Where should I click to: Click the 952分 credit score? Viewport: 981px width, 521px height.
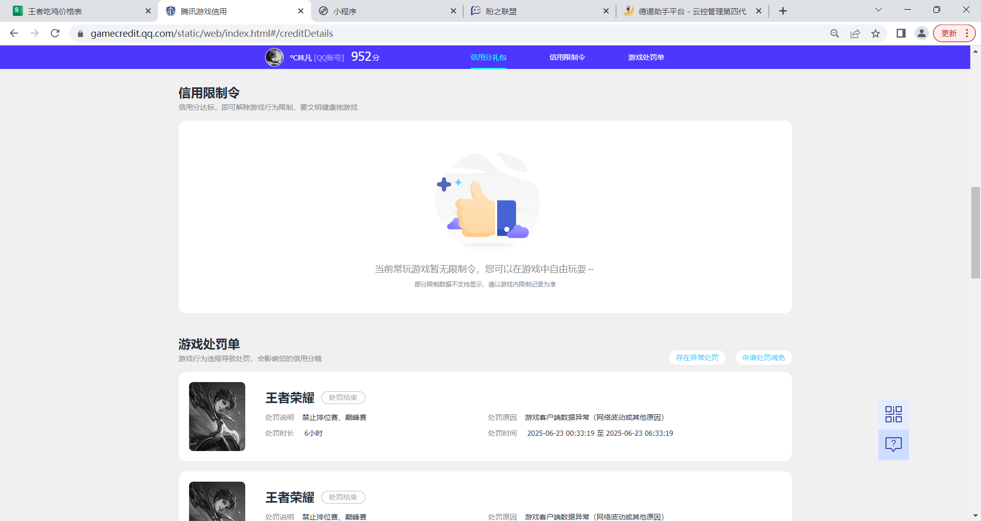(365, 57)
